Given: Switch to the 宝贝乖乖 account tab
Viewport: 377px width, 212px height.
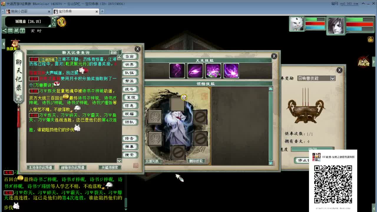Looking at the screenshot, I should (76, 11).
